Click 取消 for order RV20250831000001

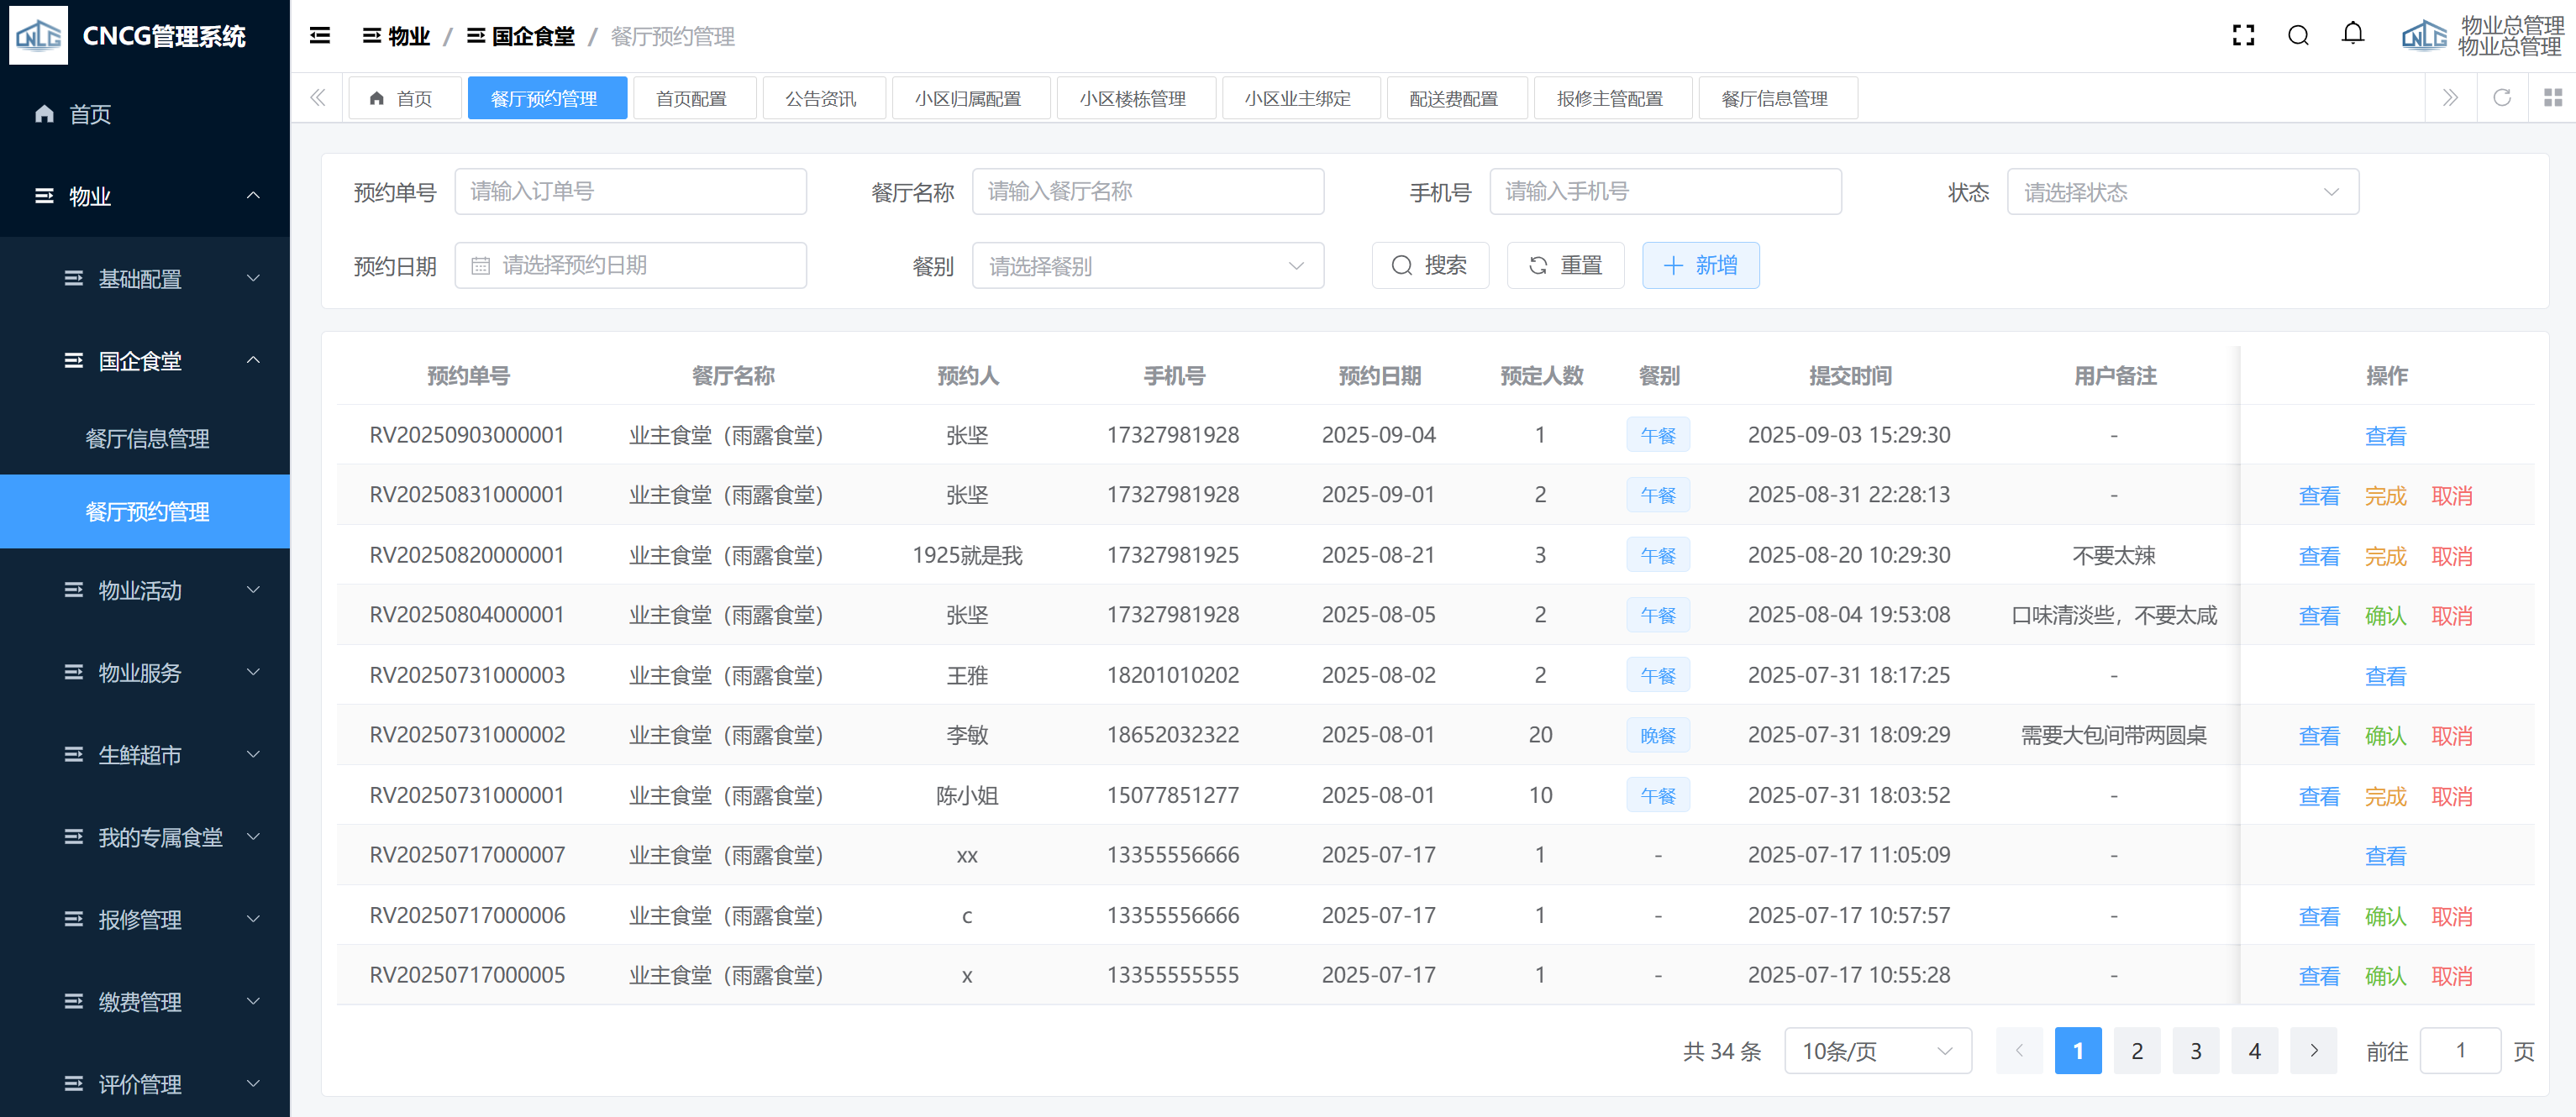click(x=2451, y=496)
